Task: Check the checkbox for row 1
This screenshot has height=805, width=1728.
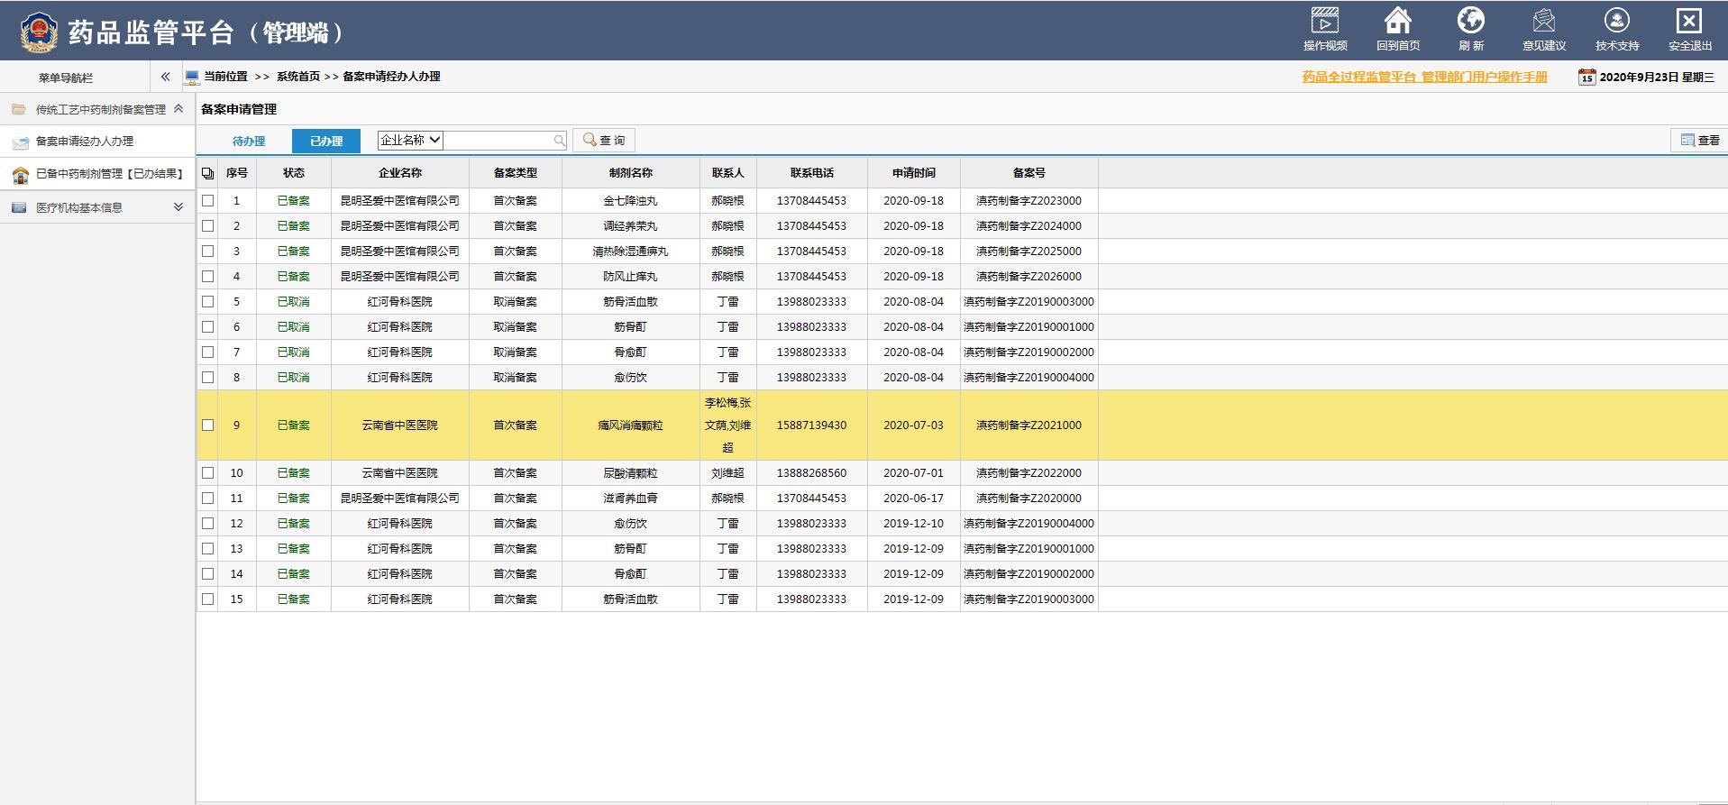Action: tap(208, 201)
